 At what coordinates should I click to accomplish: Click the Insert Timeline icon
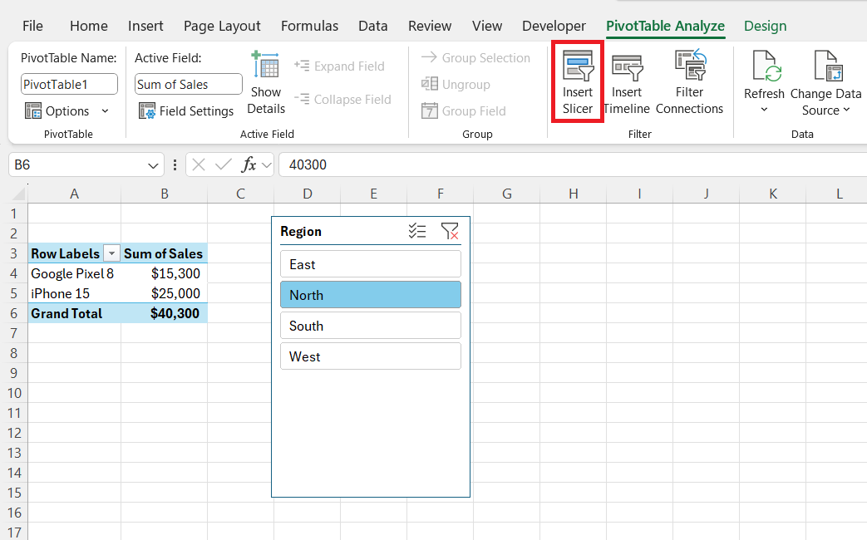pyautogui.click(x=627, y=67)
